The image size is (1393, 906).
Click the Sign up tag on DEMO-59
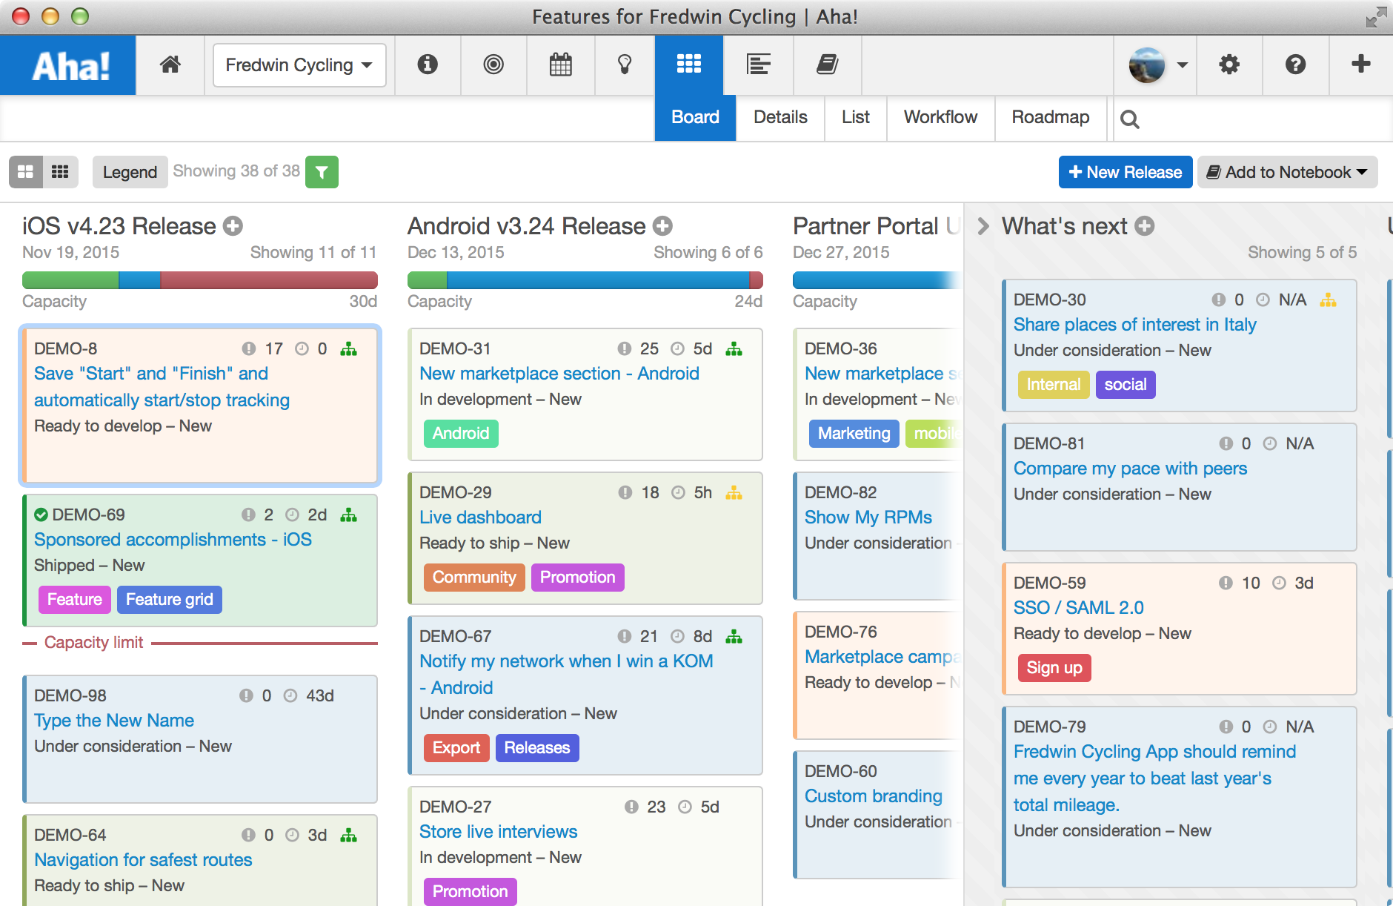[x=1054, y=668]
